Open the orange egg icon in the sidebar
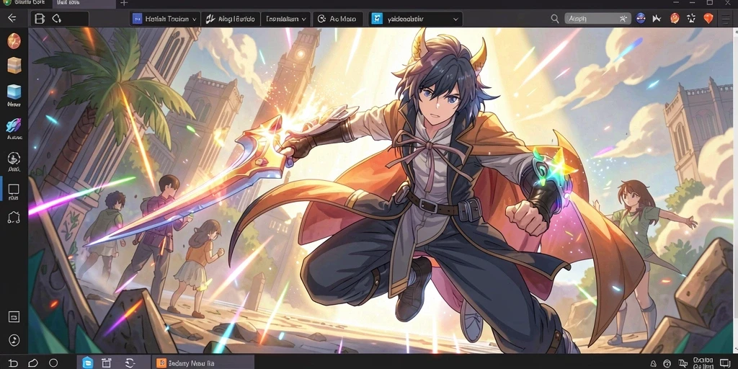The height and width of the screenshot is (369, 738). (x=14, y=41)
